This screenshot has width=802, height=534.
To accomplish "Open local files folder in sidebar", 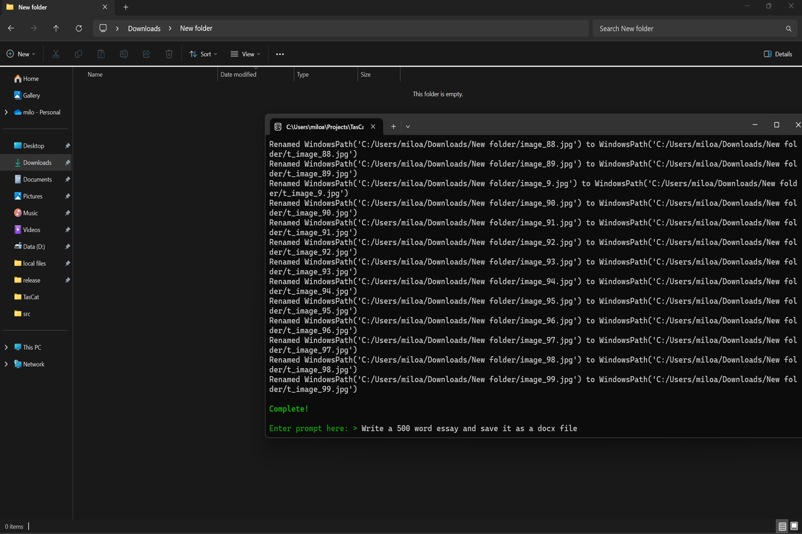I will (36, 263).
